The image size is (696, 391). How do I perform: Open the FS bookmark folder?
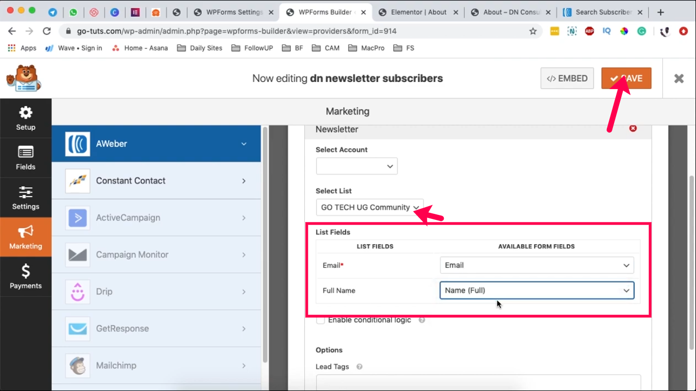pyautogui.click(x=403, y=48)
